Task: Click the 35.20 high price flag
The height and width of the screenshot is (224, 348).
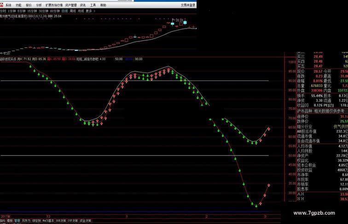Action: (179, 20)
